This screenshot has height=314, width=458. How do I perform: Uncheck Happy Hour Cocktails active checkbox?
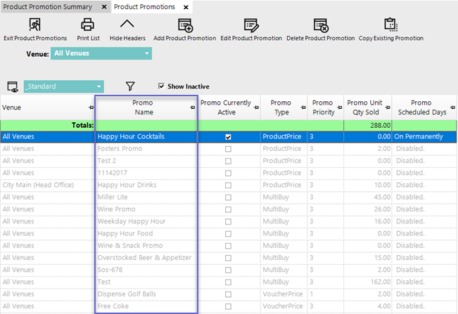pos(228,137)
